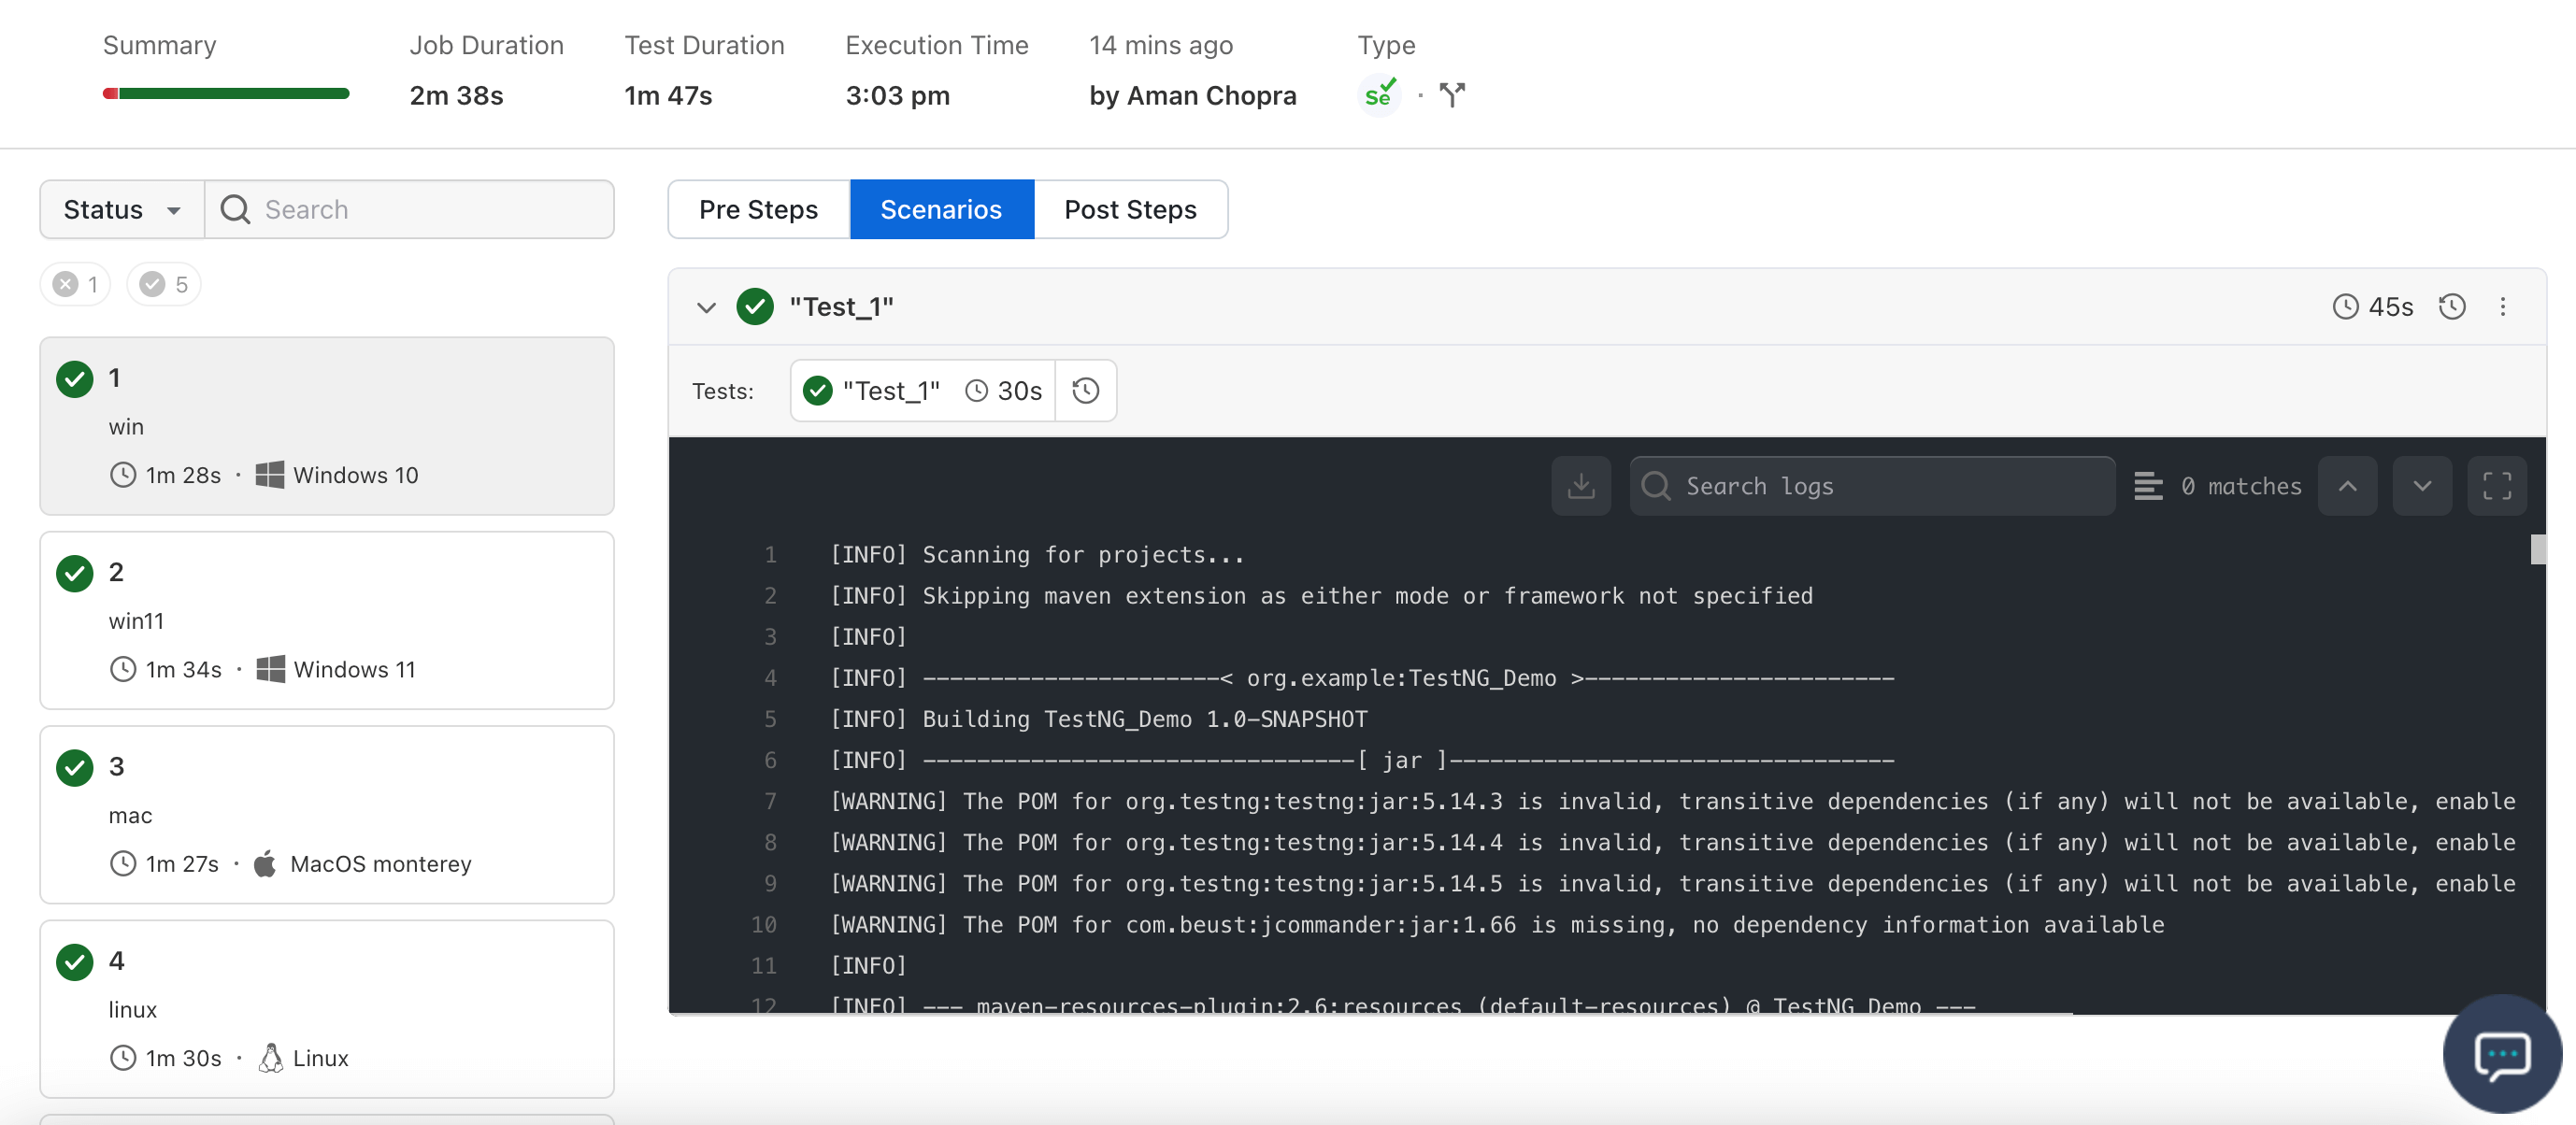Viewport: 2576px width, 1125px height.
Task: Download the logs with the download icon
Action: click(x=1580, y=486)
